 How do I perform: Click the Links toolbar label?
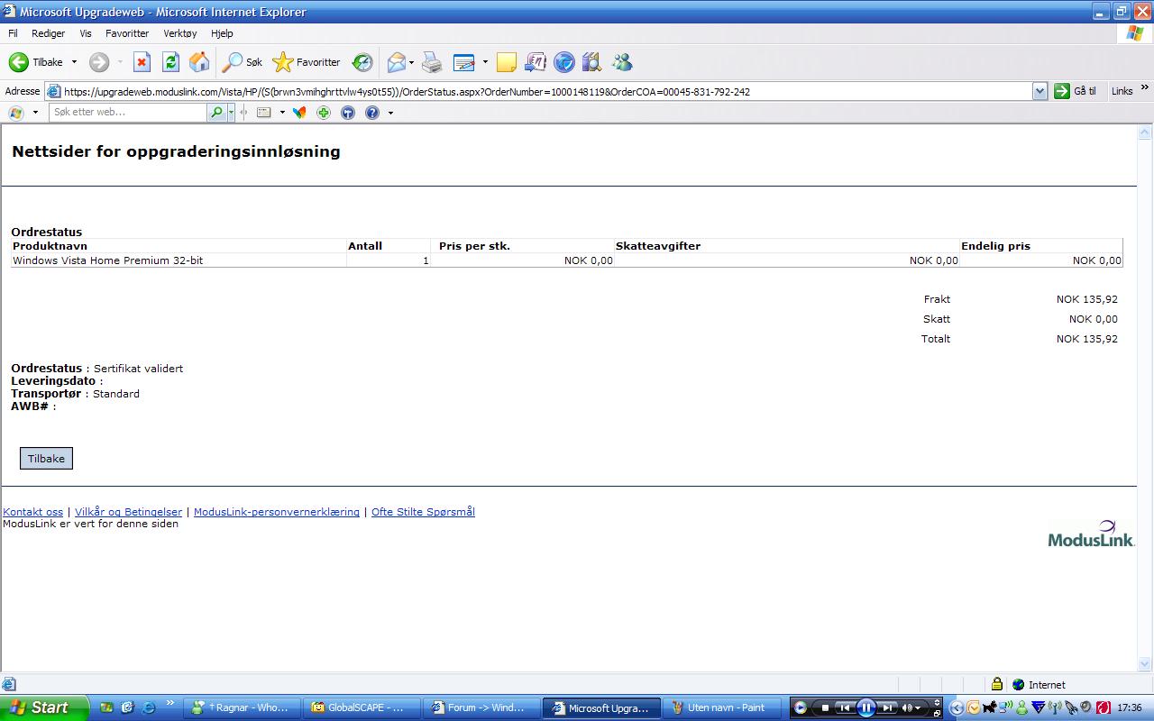click(1122, 91)
